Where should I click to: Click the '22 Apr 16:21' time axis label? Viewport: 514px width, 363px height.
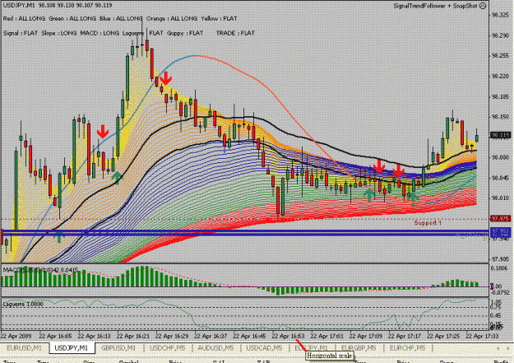[x=132, y=336]
